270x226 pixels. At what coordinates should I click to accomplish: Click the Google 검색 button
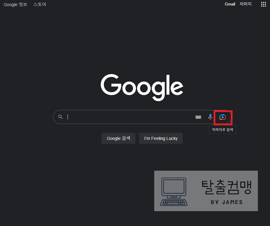click(x=118, y=138)
